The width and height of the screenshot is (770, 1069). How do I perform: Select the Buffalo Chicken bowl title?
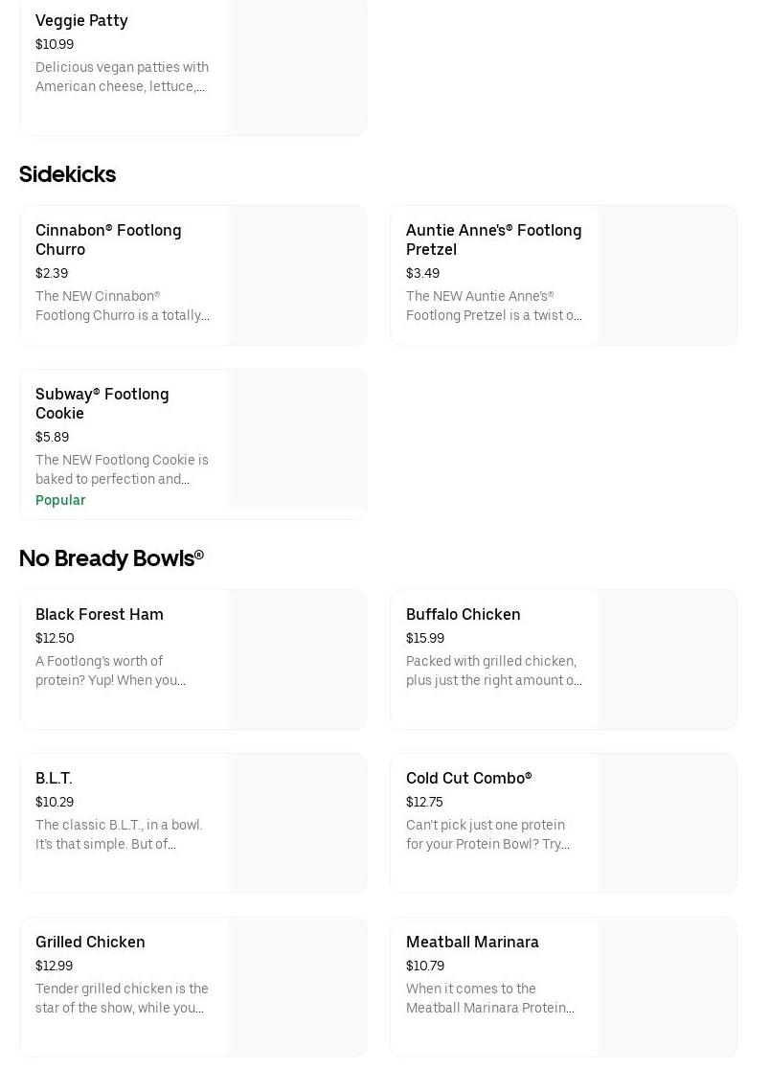pyautogui.click(x=463, y=614)
